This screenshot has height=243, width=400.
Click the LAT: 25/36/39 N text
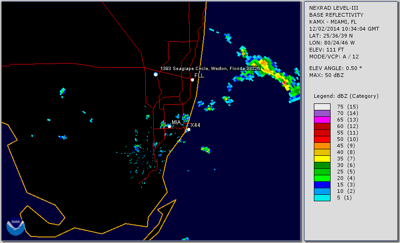point(331,36)
